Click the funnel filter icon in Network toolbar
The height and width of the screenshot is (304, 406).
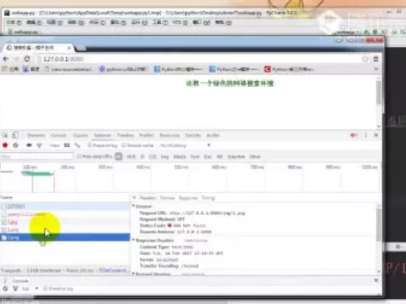39,145
